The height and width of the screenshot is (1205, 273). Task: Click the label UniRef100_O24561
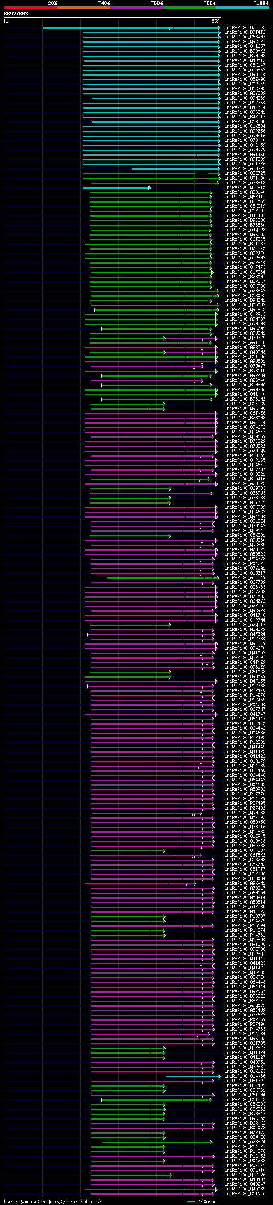(245, 202)
